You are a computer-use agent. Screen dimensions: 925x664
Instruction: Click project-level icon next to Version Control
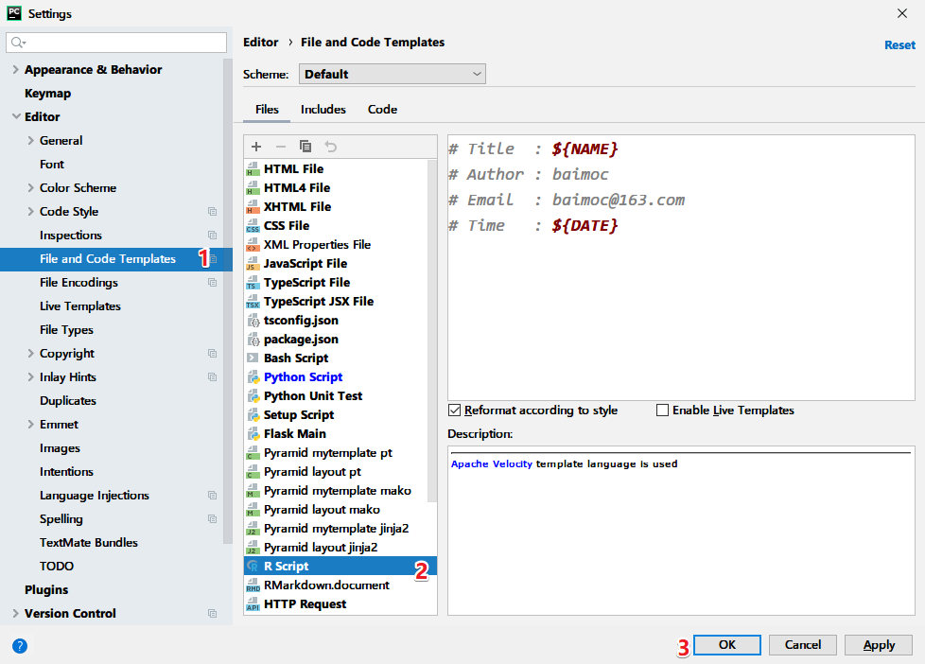click(x=213, y=613)
